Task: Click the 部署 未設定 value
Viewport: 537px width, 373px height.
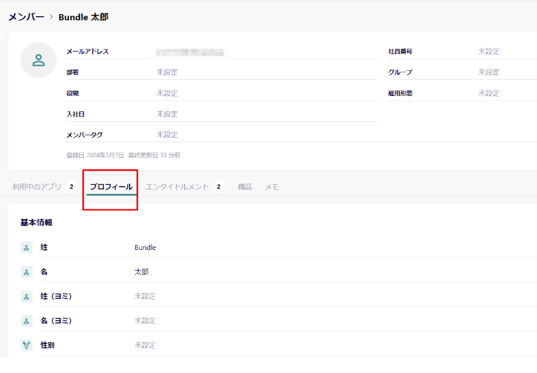Action: pyautogui.click(x=167, y=72)
